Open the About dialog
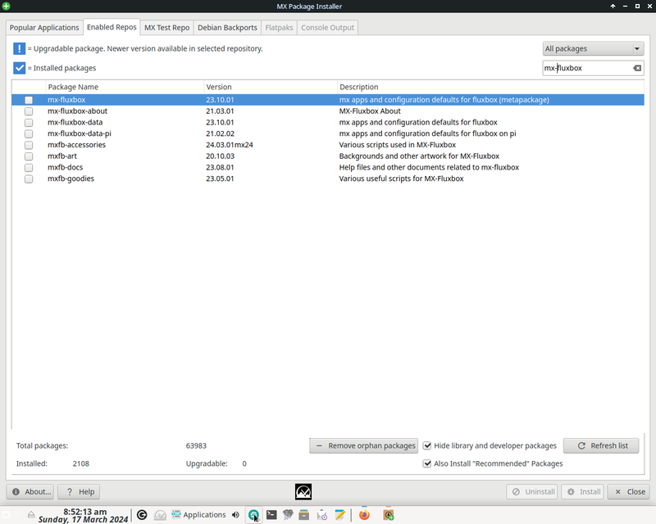Screen dimensions: 656x524 click(x=30, y=492)
